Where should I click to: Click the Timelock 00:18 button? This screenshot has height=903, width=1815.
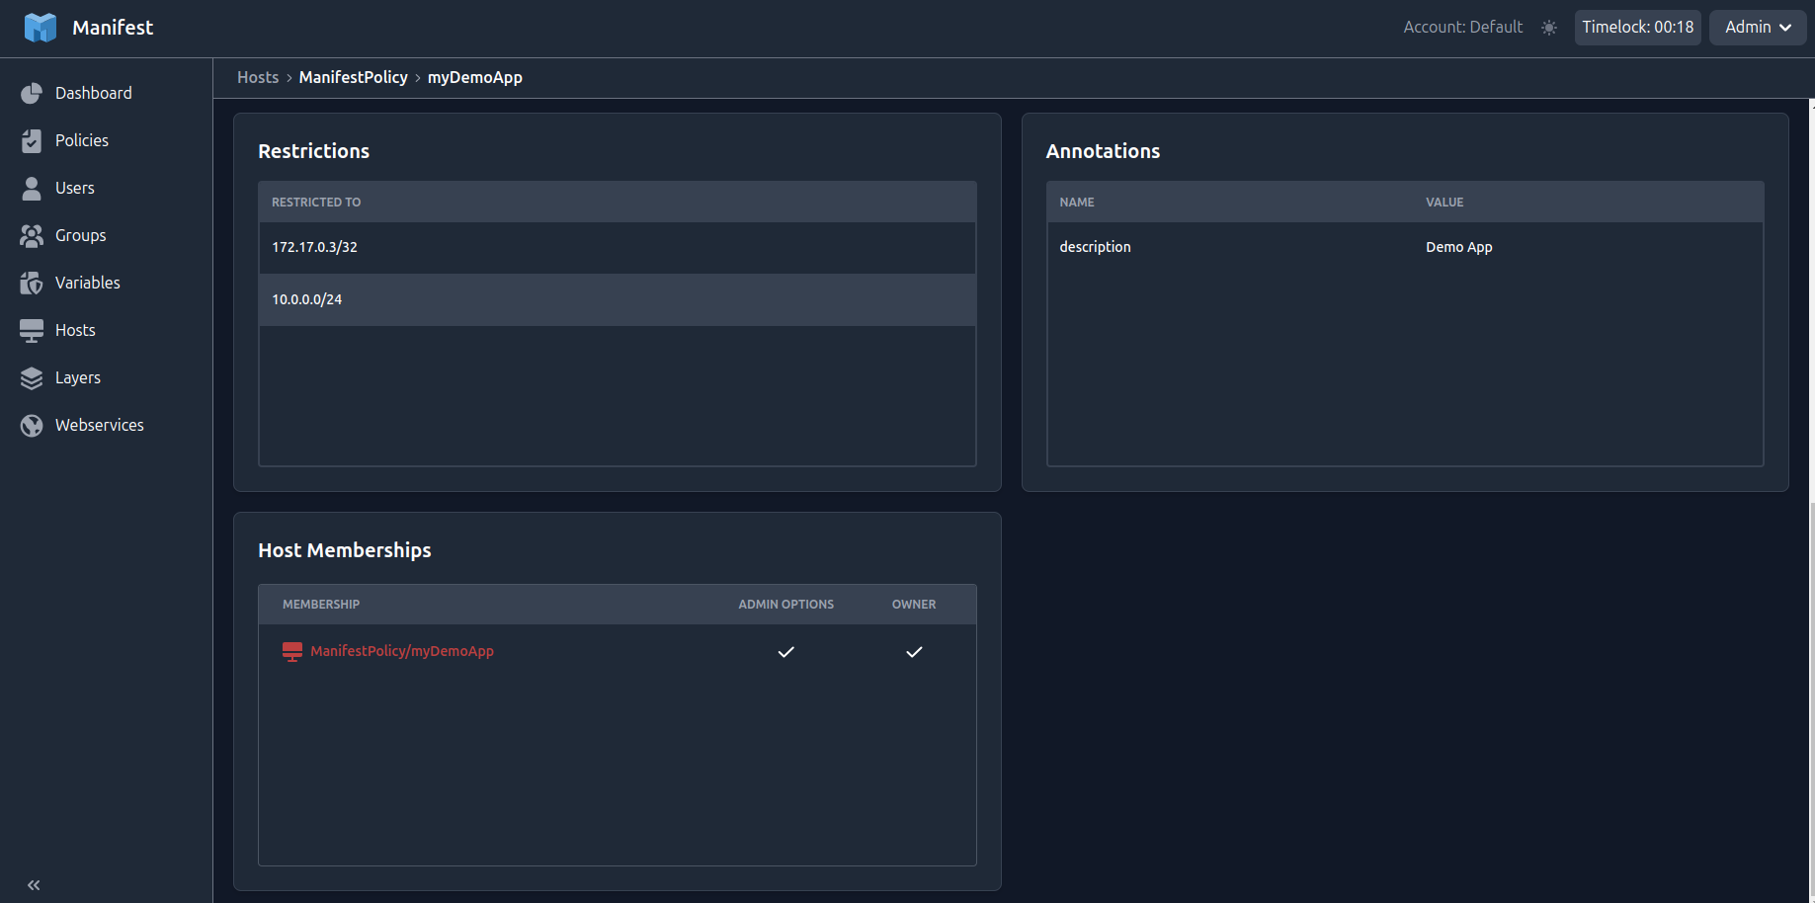pyautogui.click(x=1638, y=28)
